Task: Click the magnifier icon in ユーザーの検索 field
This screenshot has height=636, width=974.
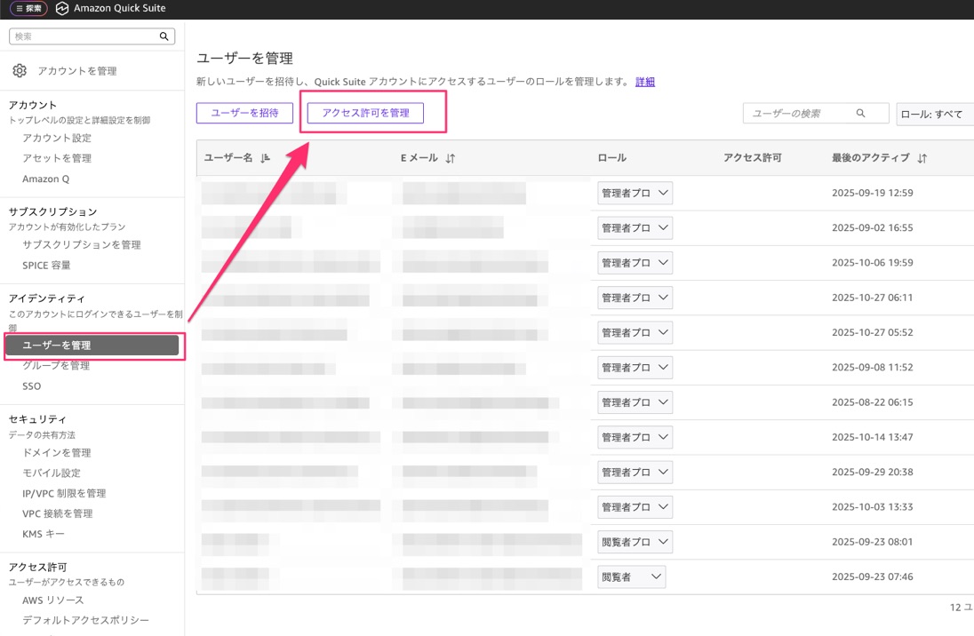Action: coord(860,114)
